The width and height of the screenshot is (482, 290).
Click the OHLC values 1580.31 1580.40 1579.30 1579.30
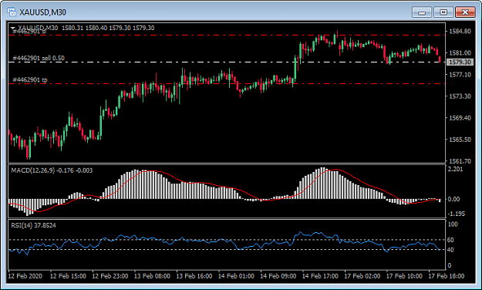pyautogui.click(x=108, y=28)
